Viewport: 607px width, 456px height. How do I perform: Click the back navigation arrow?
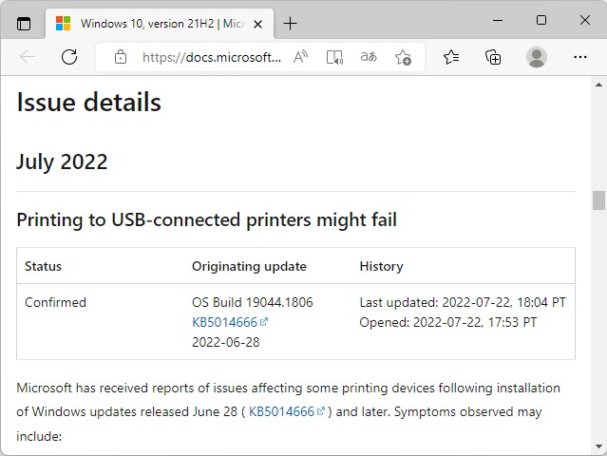[28, 57]
